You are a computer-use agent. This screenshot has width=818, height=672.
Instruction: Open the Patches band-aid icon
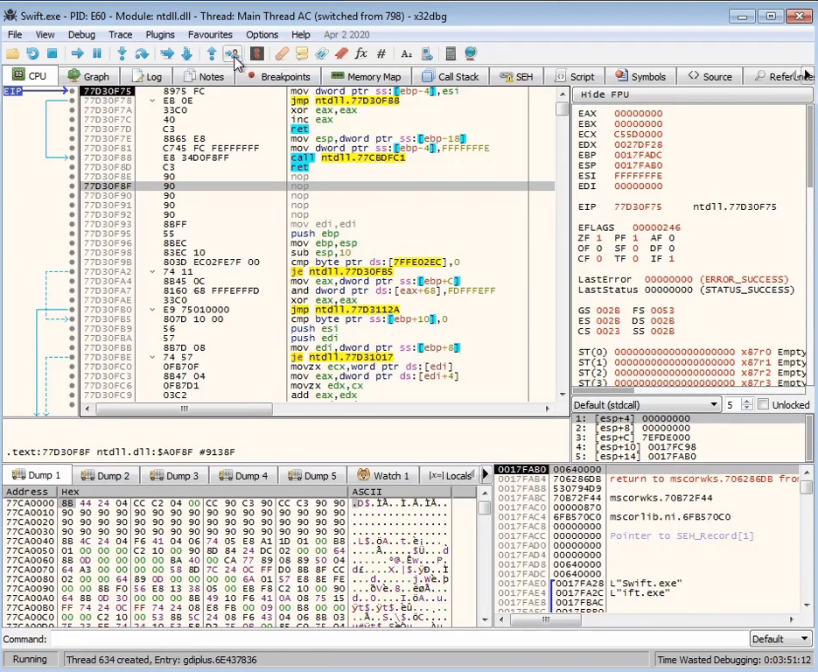282,54
